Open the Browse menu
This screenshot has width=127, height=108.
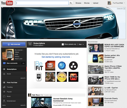tap(78, 3)
